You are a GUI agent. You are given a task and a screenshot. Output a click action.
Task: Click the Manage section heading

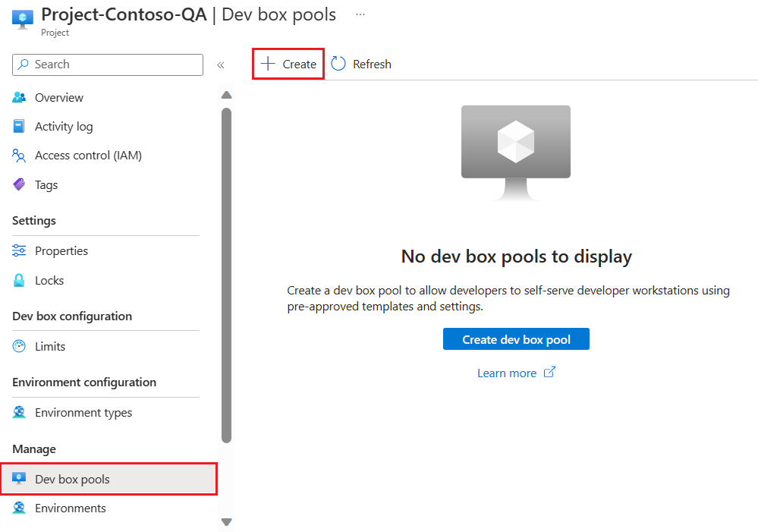(x=34, y=449)
